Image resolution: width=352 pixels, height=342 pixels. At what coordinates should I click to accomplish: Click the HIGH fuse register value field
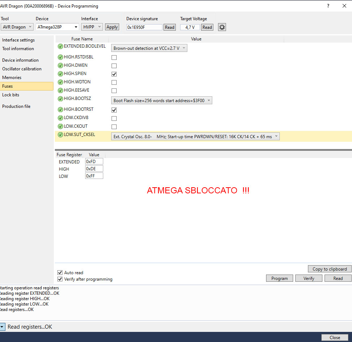[94, 168]
